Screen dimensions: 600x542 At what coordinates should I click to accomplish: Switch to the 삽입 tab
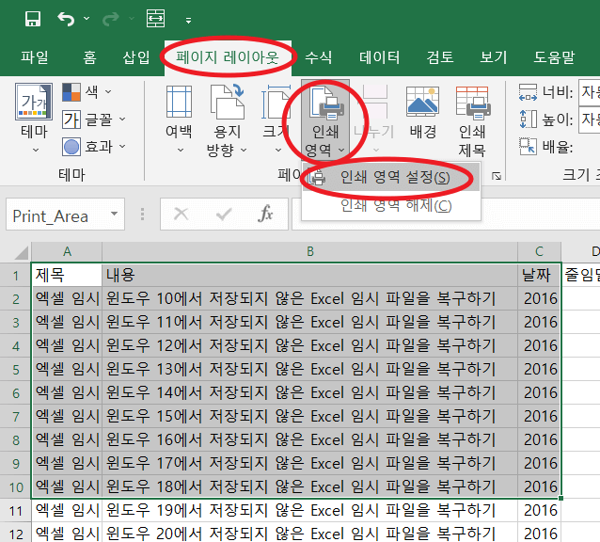pyautogui.click(x=136, y=57)
